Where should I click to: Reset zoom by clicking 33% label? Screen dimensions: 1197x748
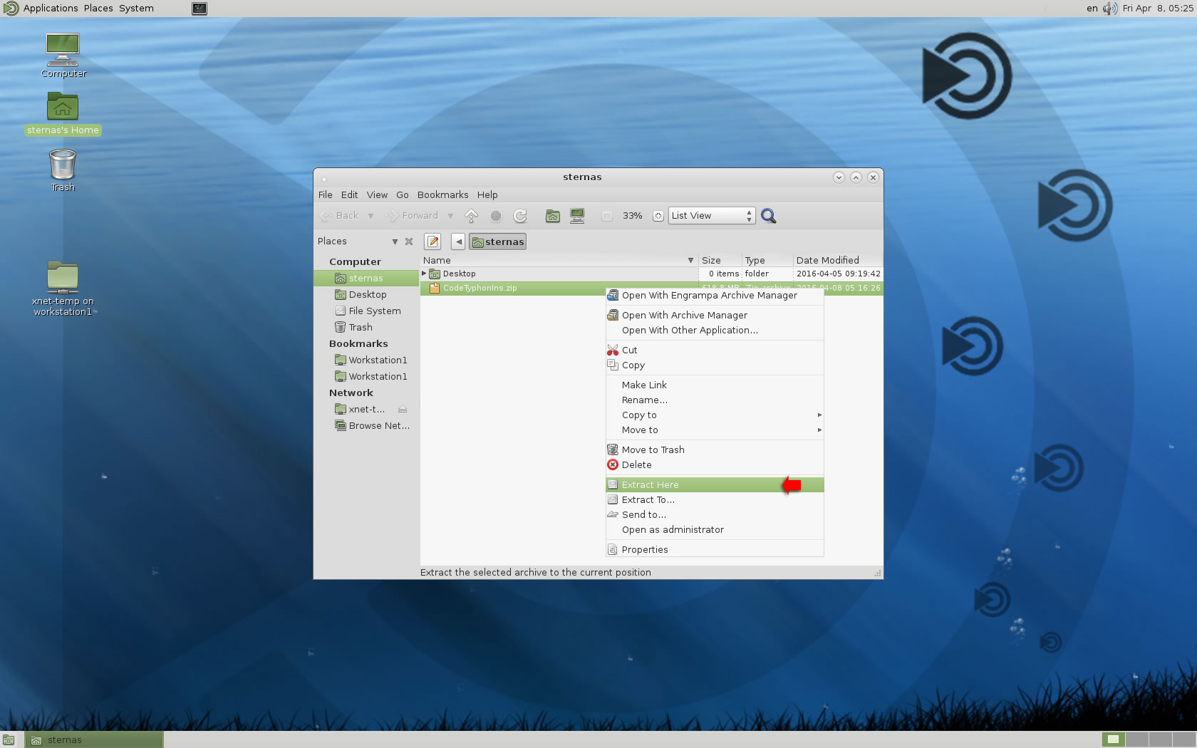[x=633, y=216]
